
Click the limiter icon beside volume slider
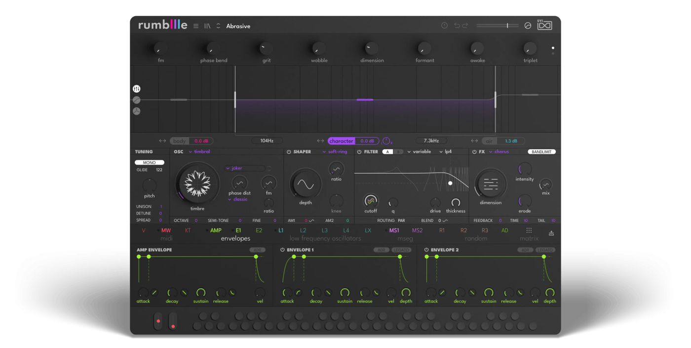click(x=528, y=26)
